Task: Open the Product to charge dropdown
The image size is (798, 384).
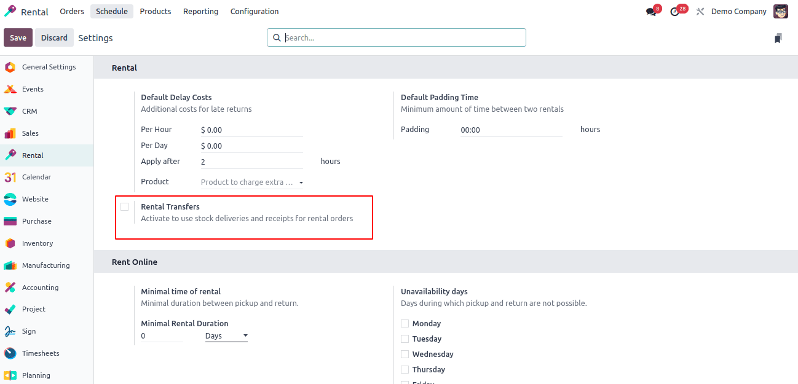Action: pyautogui.click(x=252, y=182)
